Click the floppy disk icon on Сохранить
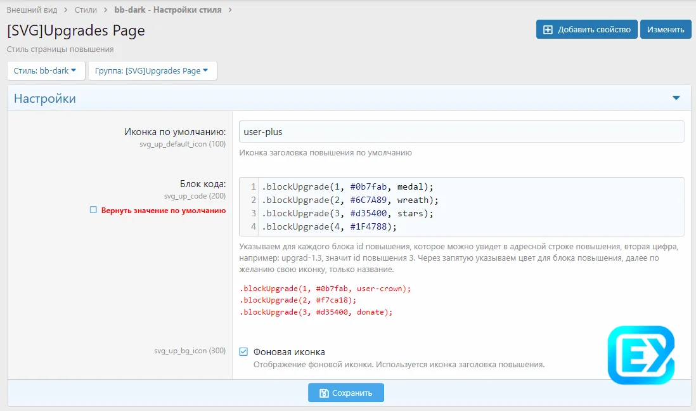The height and width of the screenshot is (411, 696). click(x=324, y=393)
